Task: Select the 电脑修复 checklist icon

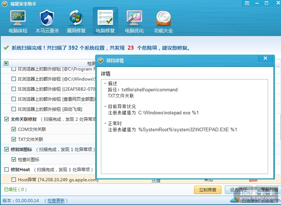Action: 105,18
